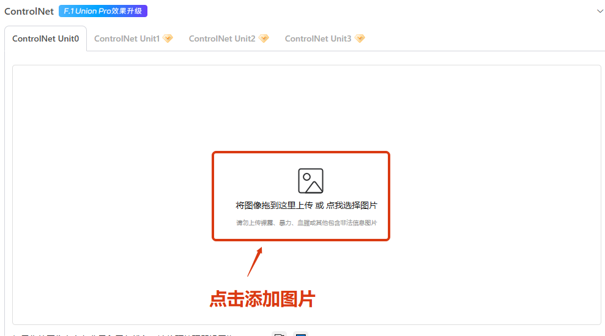Select the ControlNet Unit2 tab

coord(228,38)
